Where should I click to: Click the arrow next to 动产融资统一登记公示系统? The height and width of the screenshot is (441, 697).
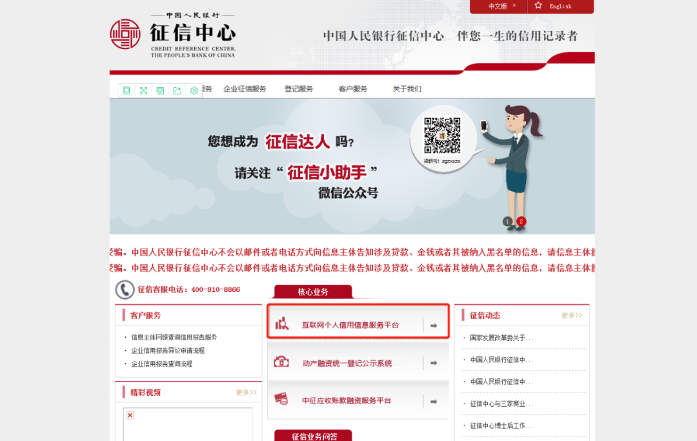pyautogui.click(x=434, y=364)
